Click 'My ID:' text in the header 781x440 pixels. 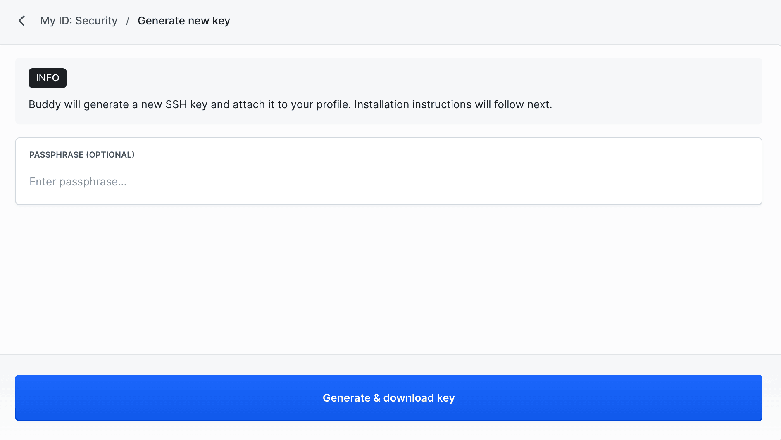point(56,21)
